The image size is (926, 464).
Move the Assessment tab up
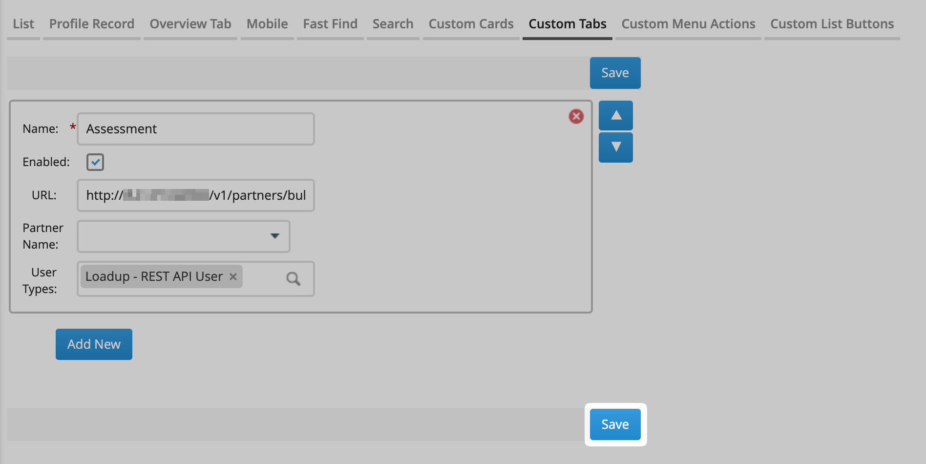point(615,115)
